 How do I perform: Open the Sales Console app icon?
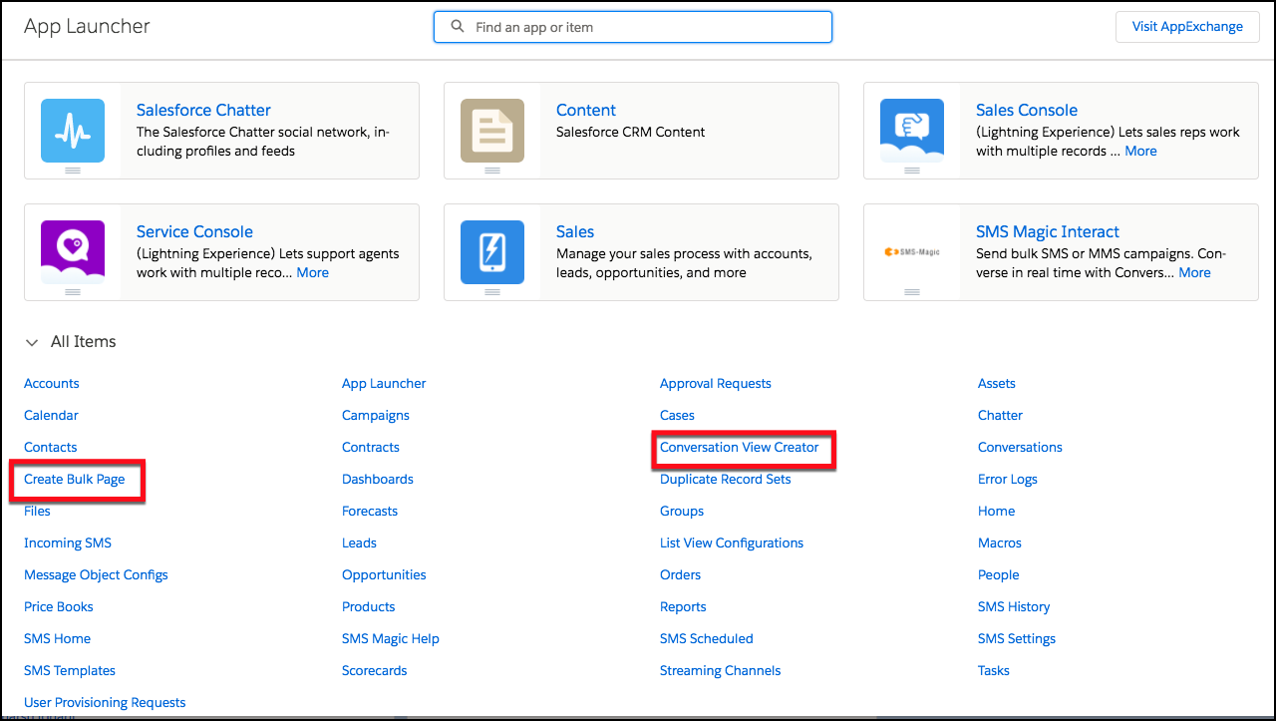click(912, 131)
